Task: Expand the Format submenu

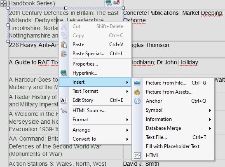Action: (x=95, y=120)
